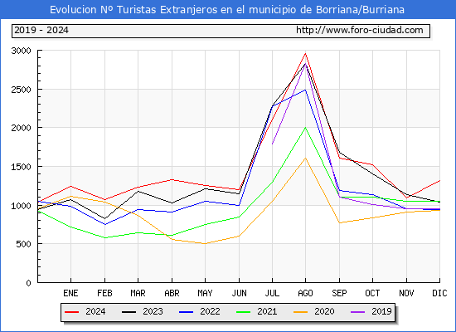
Task: Click the 0 value on the Y axis
Action: tap(28, 283)
